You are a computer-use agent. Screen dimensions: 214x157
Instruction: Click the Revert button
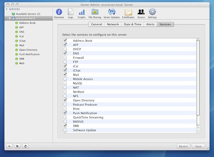183,146
